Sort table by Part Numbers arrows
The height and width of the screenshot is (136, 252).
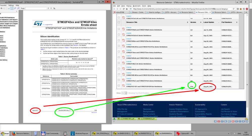coord(237,22)
